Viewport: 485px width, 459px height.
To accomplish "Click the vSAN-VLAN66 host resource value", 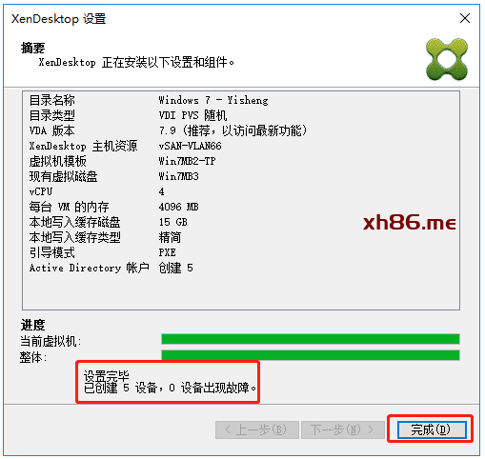I will click(x=190, y=146).
